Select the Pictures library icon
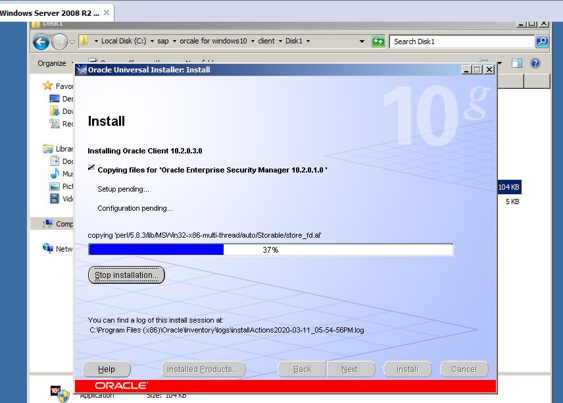Image resolution: width=563 pixels, height=403 pixels. coord(61,186)
